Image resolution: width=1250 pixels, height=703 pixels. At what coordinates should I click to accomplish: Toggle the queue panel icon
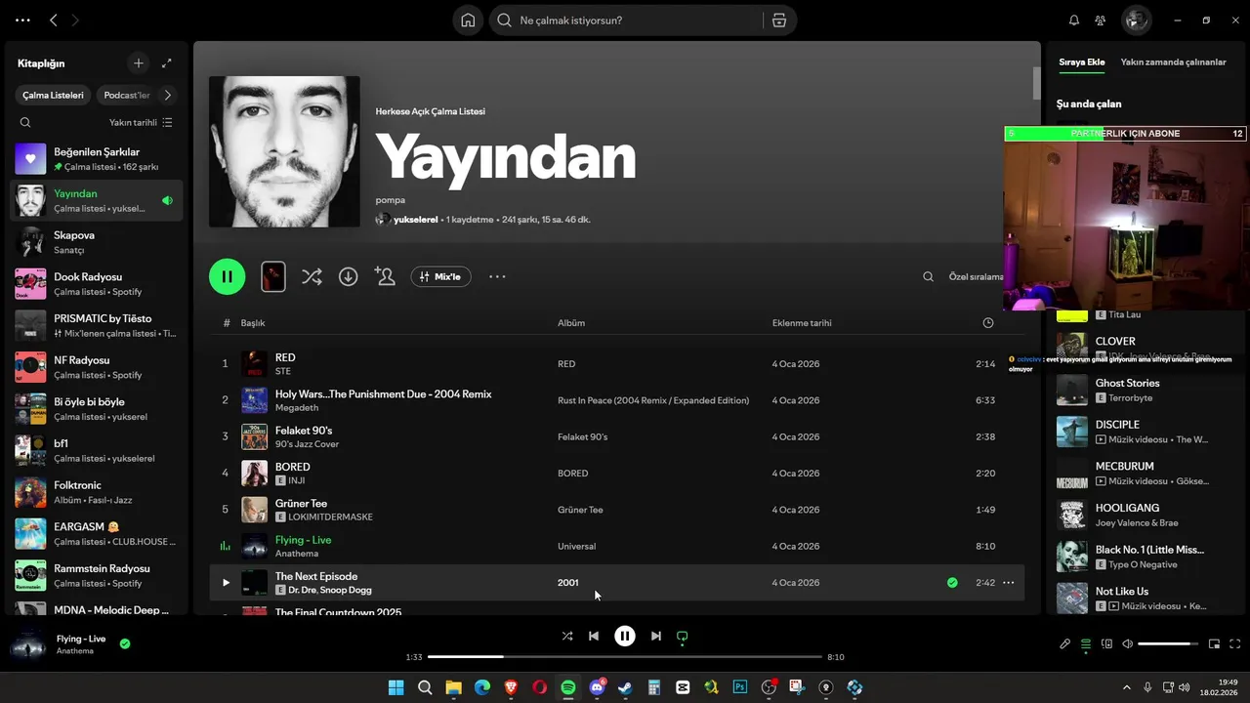coord(1086,643)
